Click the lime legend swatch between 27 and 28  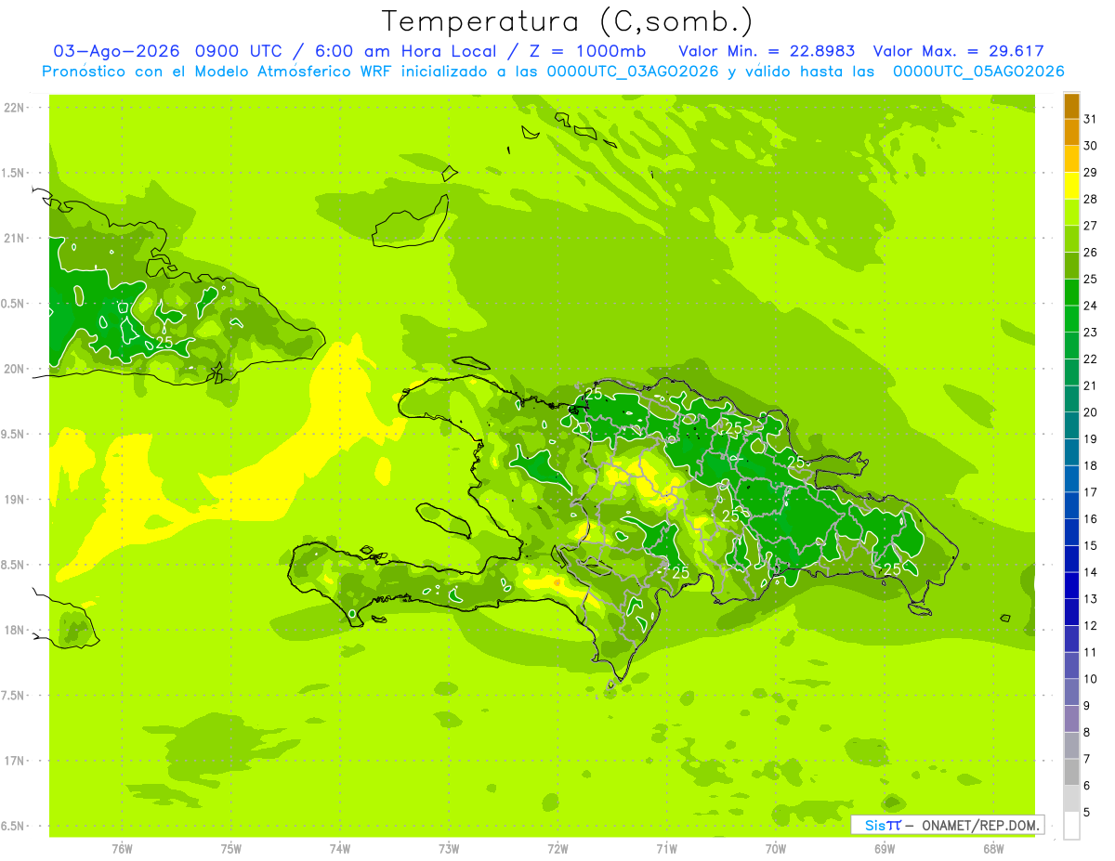[x=1071, y=213]
